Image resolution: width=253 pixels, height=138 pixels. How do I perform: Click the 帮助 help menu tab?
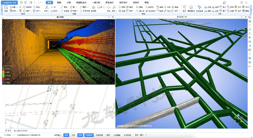point(146,2)
